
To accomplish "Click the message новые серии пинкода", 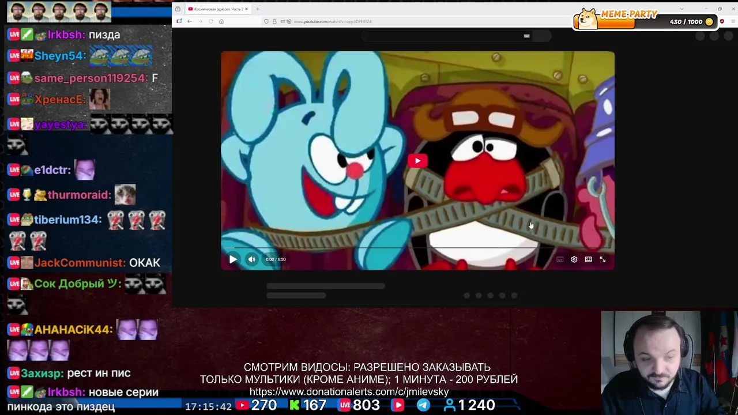I will click(83, 399).
